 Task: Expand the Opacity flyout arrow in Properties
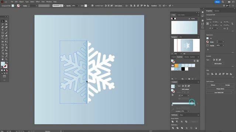223,45
